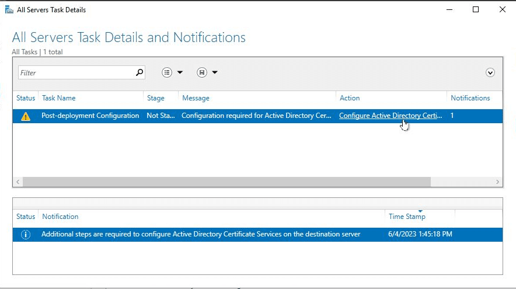Expand dropdown arrow next to save icon
Image resolution: width=516 pixels, height=289 pixels.
(x=215, y=72)
